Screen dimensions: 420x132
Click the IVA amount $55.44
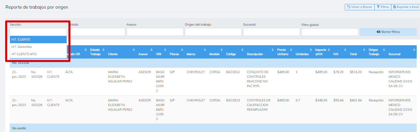point(338,100)
